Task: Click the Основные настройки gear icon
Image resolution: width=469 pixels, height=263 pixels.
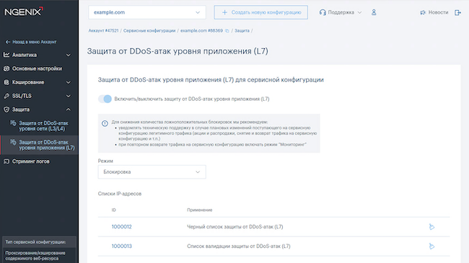Action: point(6,68)
